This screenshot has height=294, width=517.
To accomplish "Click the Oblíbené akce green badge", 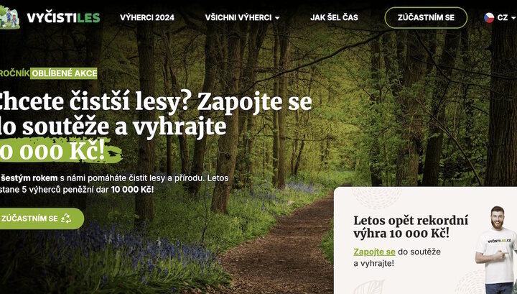I will click(64, 73).
